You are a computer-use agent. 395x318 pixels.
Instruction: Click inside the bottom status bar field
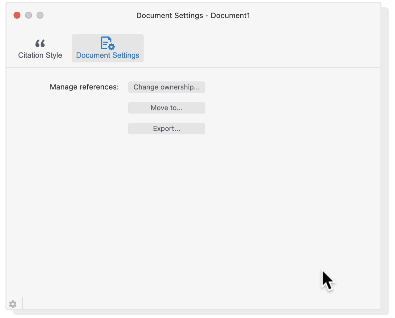click(x=201, y=304)
